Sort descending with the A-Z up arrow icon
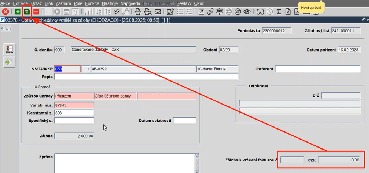Image resolution: width=369 pixels, height=173 pixels. (x=107, y=12)
